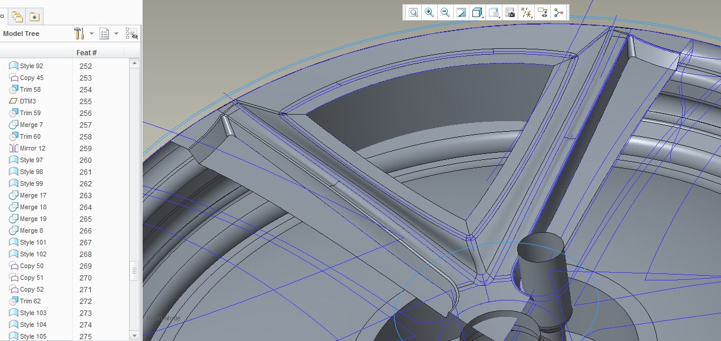The width and height of the screenshot is (721, 341).
Task: Click feature number 266 cell
Action: (x=85, y=231)
